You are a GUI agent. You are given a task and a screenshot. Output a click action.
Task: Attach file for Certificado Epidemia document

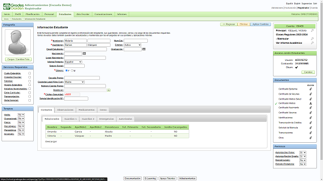coord(310,89)
